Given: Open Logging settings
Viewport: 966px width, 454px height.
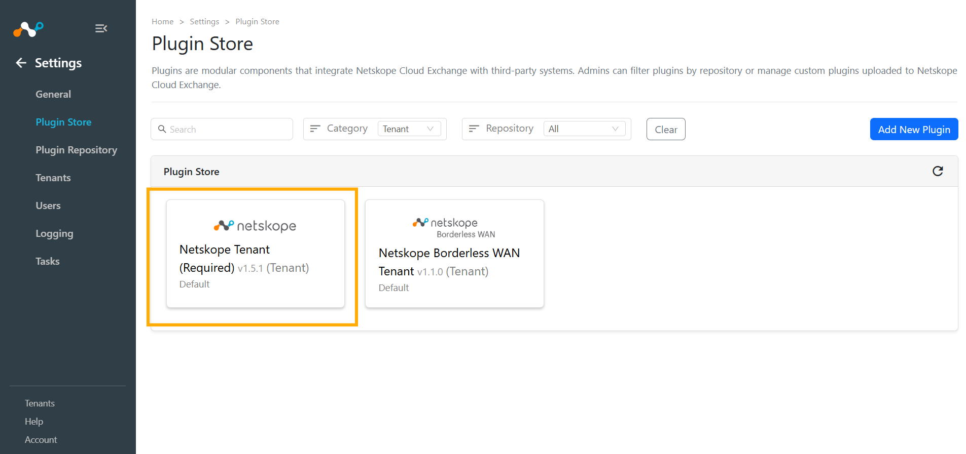Looking at the screenshot, I should click(x=54, y=234).
